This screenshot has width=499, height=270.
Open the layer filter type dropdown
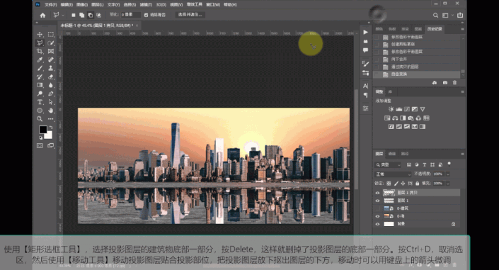[x=388, y=165]
